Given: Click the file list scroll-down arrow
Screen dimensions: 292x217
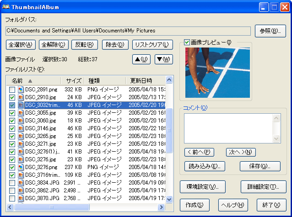Looking at the screenshot, I should (169, 199).
